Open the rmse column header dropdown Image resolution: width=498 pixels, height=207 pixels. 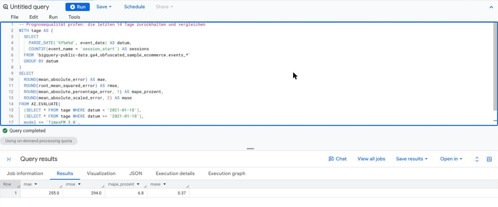[79, 184]
